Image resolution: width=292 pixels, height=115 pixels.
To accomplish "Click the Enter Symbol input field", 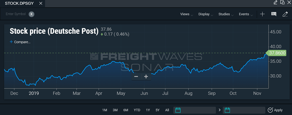I will coord(16,14).
